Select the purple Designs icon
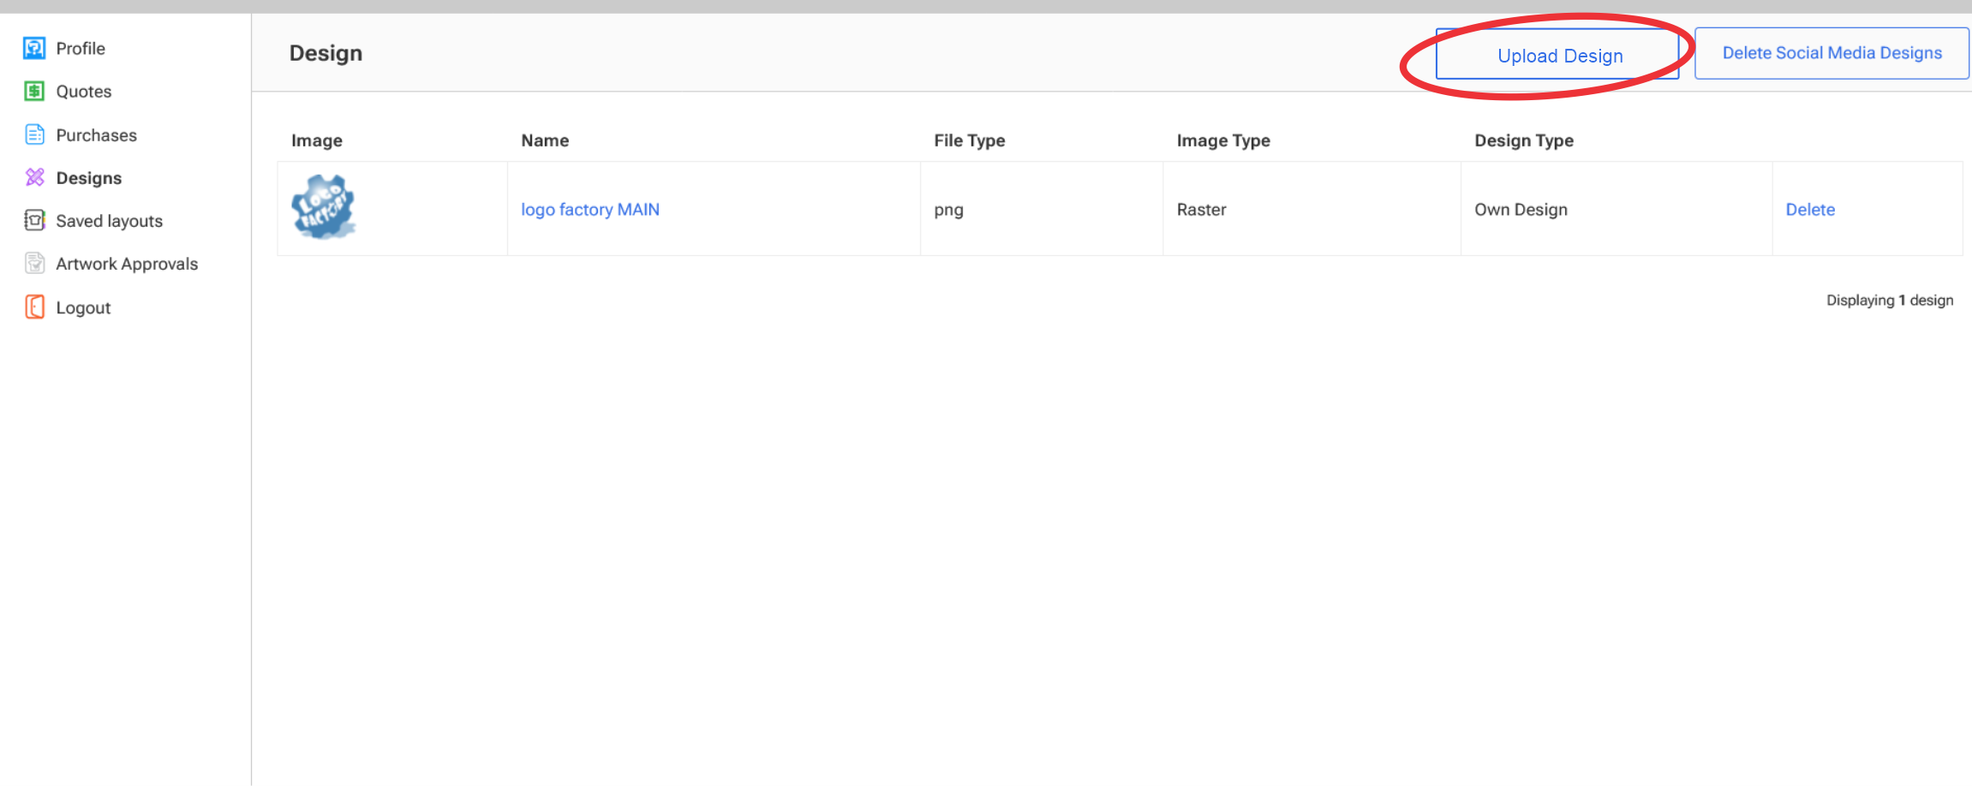 (x=34, y=177)
